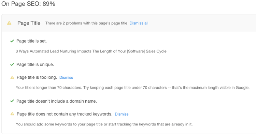Click 'Your title is longer than 70 characters' explanation
The width and height of the screenshot is (256, 135).
point(132,88)
